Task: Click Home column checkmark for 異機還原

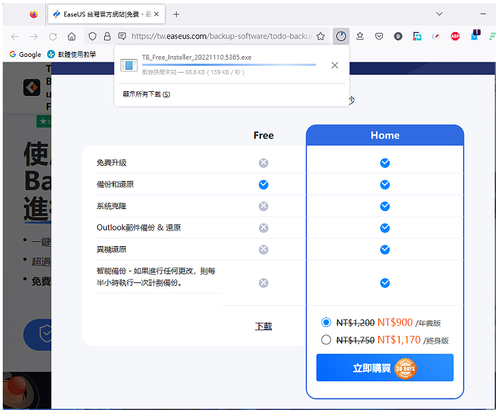Action: [x=385, y=249]
